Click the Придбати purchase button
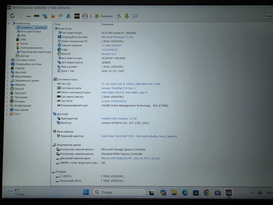Screen dimensions: 273x205 103,16
